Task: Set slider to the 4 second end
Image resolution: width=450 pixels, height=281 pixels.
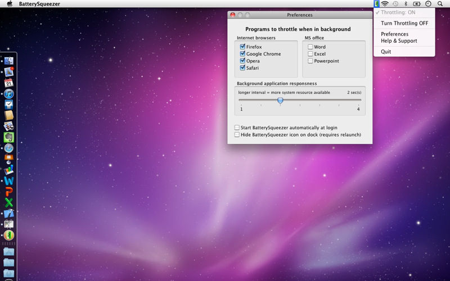Action: click(358, 100)
